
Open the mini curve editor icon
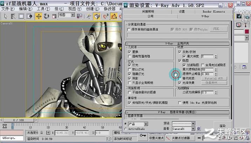(5, 126)
